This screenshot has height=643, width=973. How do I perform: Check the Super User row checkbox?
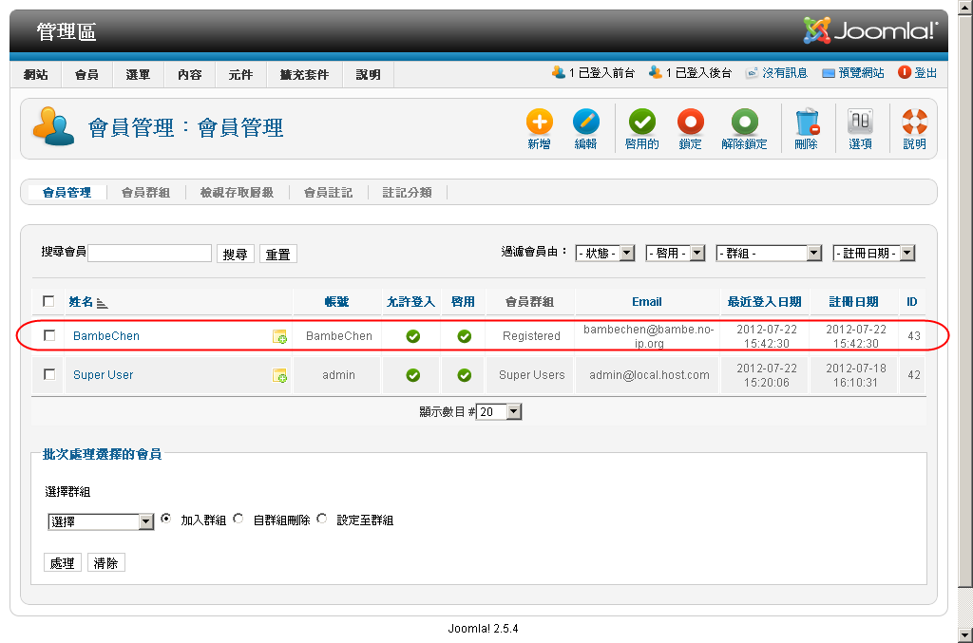point(49,374)
